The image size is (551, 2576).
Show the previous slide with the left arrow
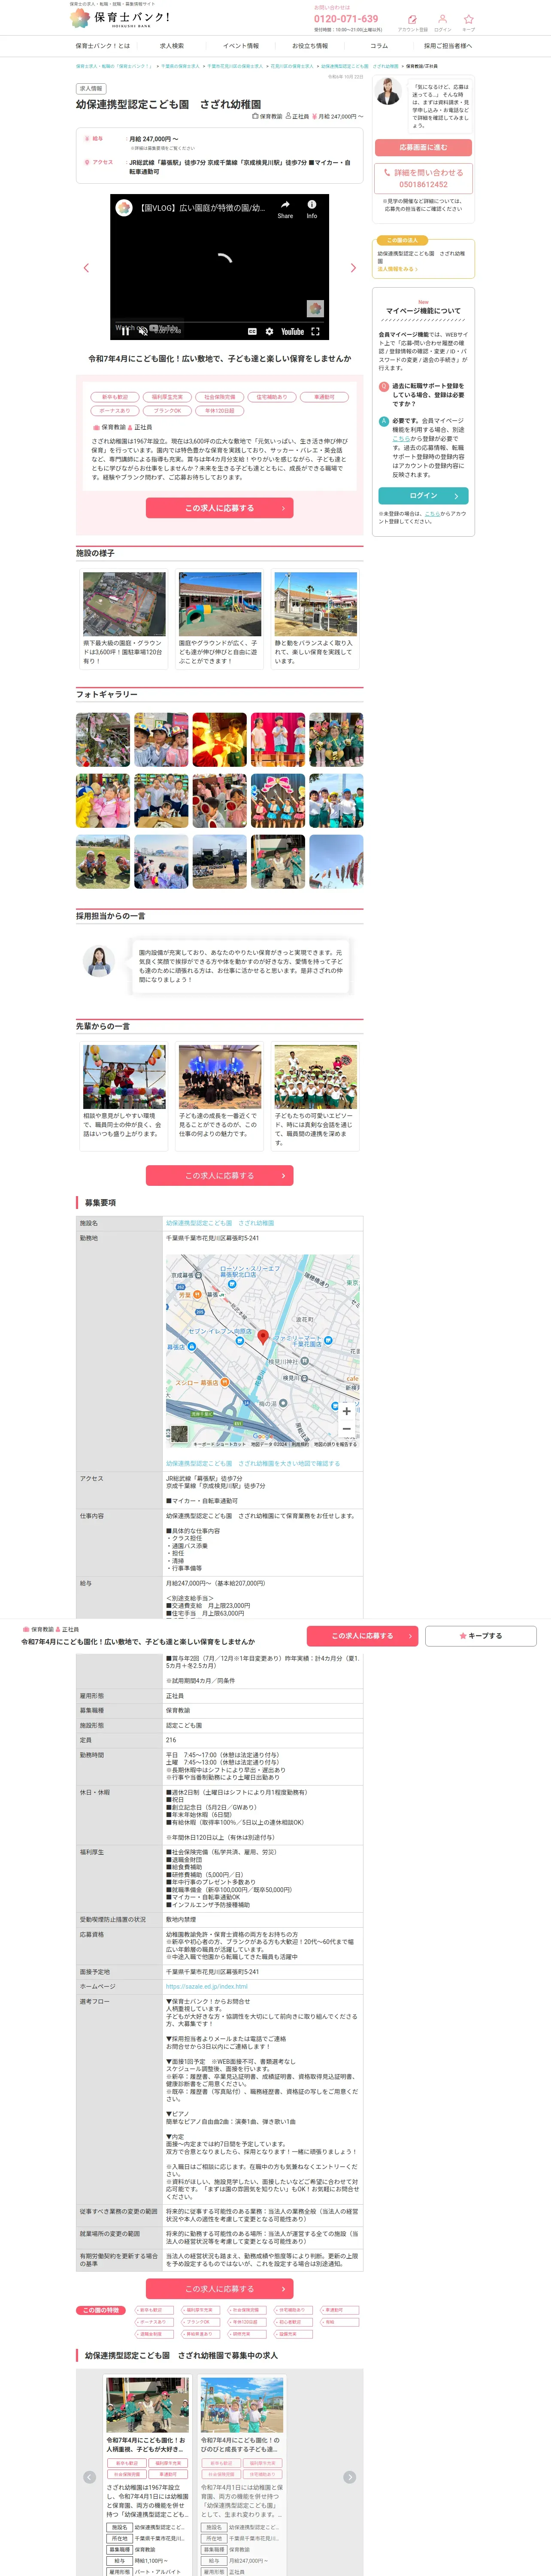coord(86,268)
